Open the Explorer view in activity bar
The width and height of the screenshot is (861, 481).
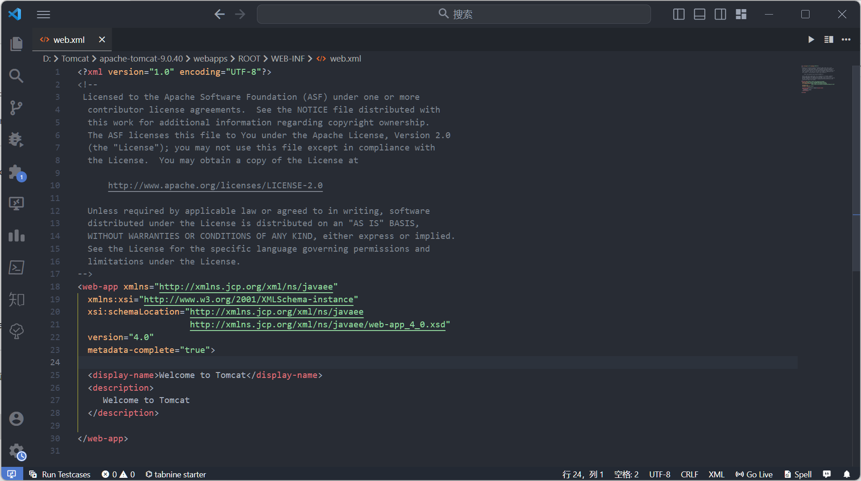pos(16,44)
